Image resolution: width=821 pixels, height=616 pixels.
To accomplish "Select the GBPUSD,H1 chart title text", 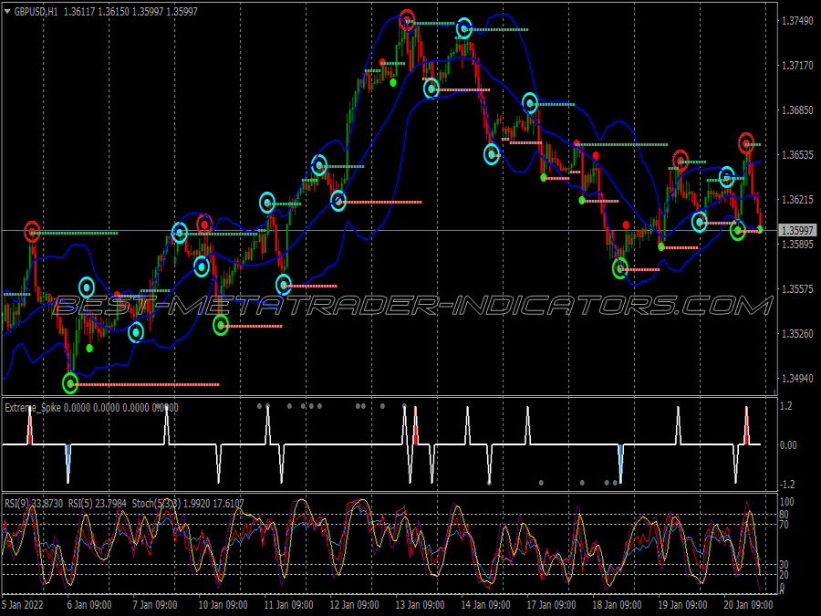I will point(36,12).
